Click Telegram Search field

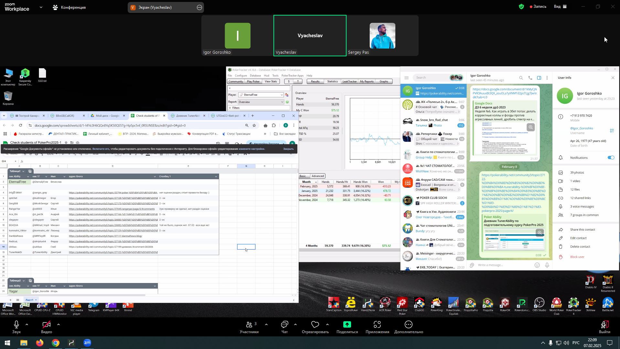pyautogui.click(x=431, y=78)
